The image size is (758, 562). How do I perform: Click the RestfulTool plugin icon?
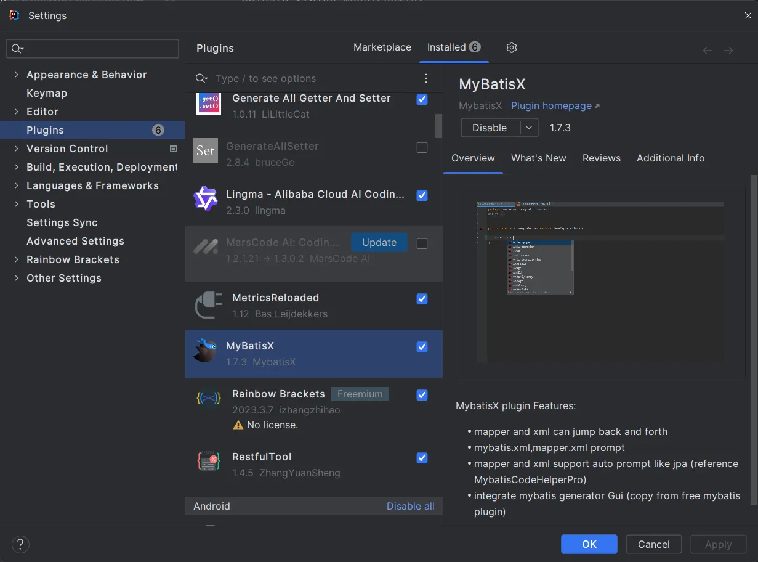pyautogui.click(x=209, y=461)
